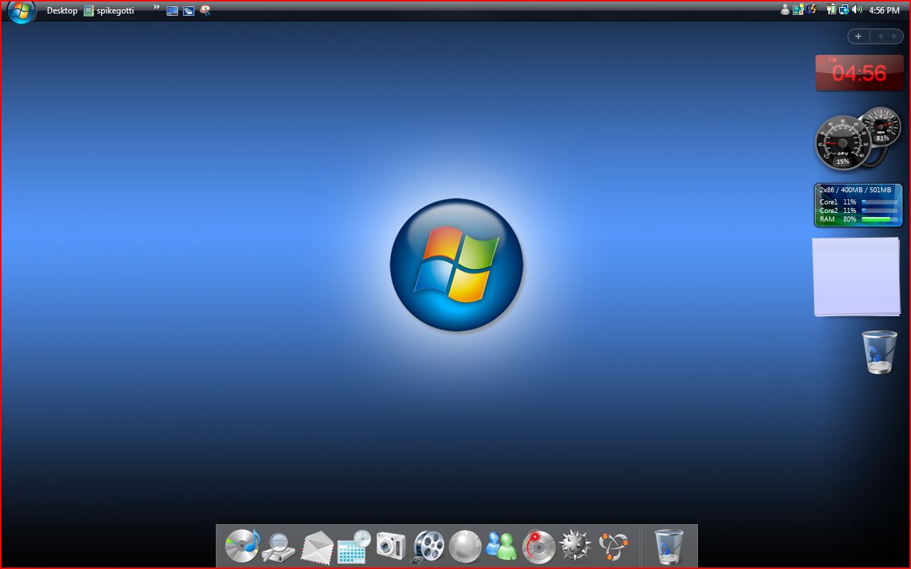The image size is (911, 569).
Task: Open the Recycle Bin in the dock
Action: (x=669, y=546)
